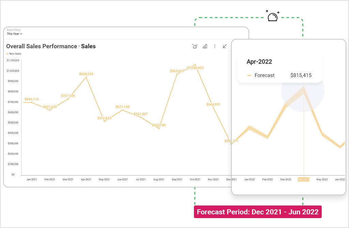Image resolution: width=349 pixels, height=228 pixels.
Task: Open the forecast insights icon above the chart
Action: pyautogui.click(x=195, y=46)
